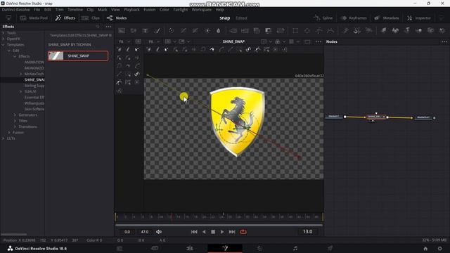The height and width of the screenshot is (253, 450).
Task: Add a Text+ tool from the toolbar
Action: point(146,30)
